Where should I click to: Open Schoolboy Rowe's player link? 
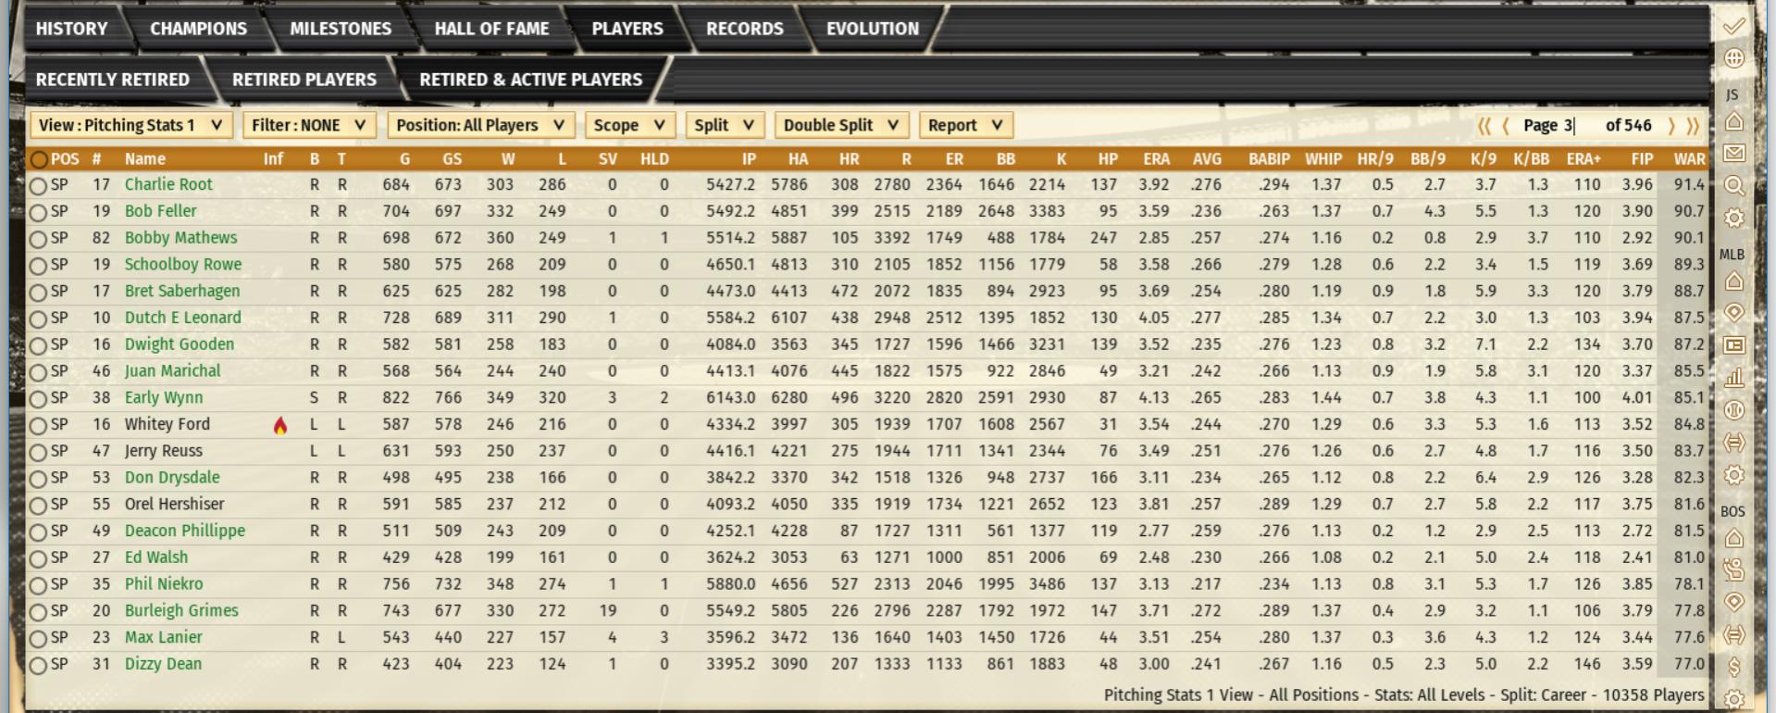[183, 265]
